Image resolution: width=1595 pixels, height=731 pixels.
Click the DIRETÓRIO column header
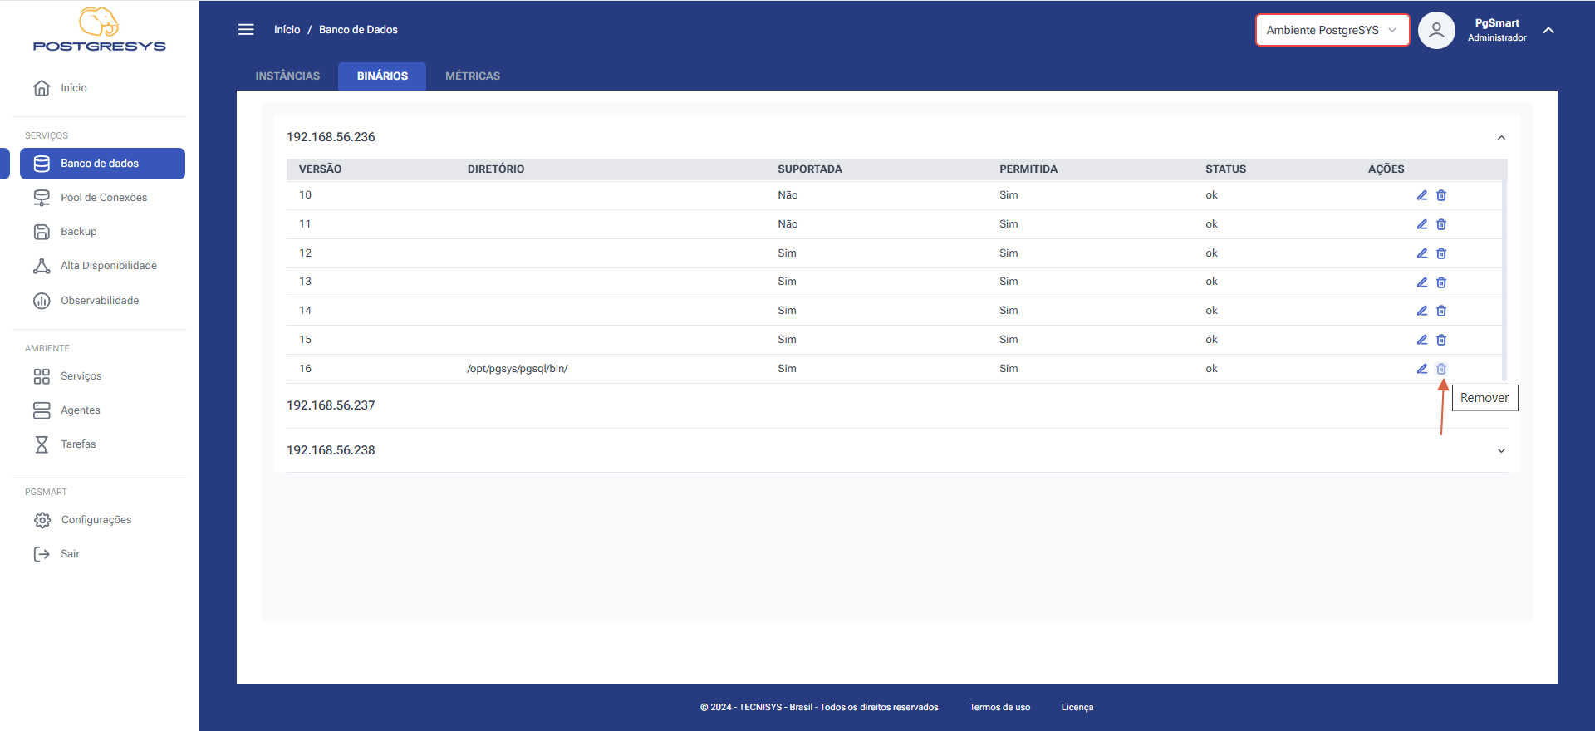(x=496, y=169)
